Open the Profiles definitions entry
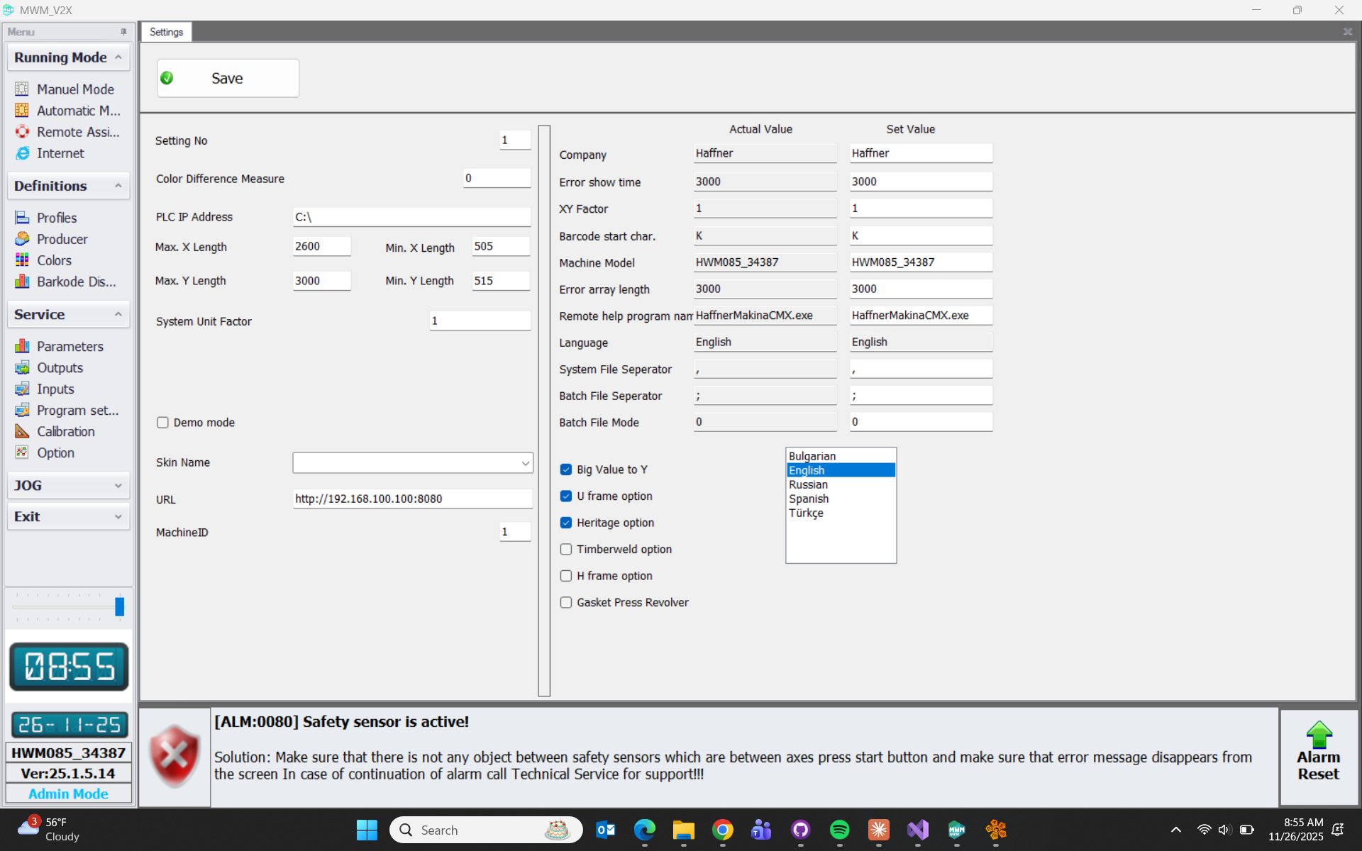Screen dimensions: 1362x851 [57, 218]
